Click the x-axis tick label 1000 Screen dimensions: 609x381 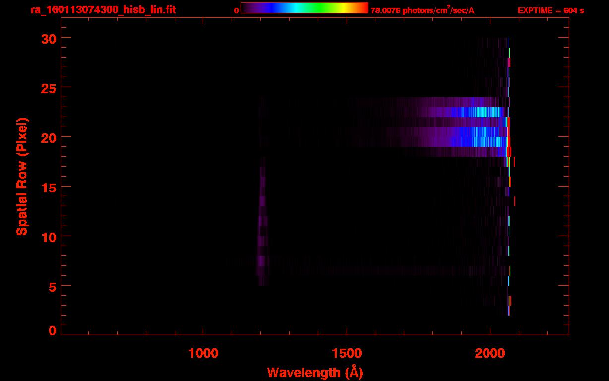pyautogui.click(x=203, y=353)
